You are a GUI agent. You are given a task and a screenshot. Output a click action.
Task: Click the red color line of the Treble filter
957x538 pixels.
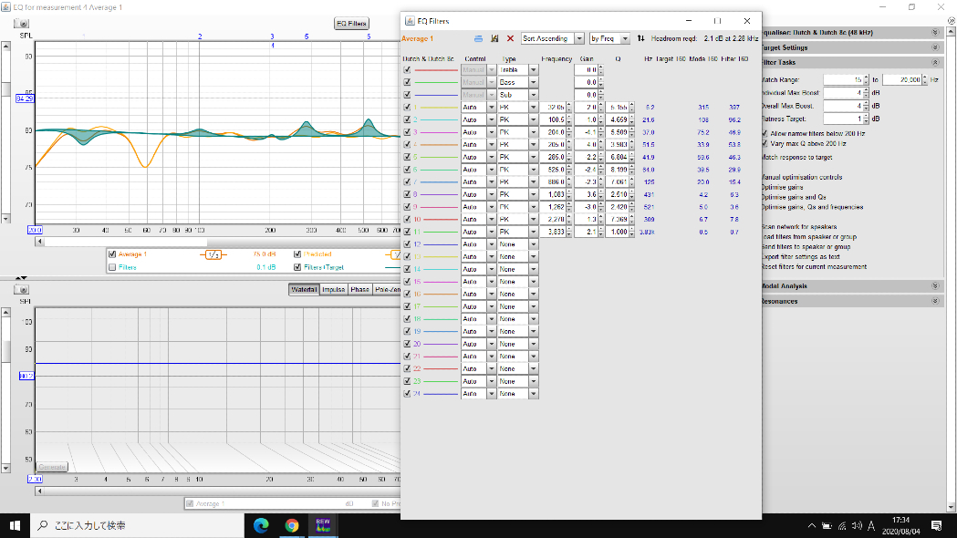(436, 70)
